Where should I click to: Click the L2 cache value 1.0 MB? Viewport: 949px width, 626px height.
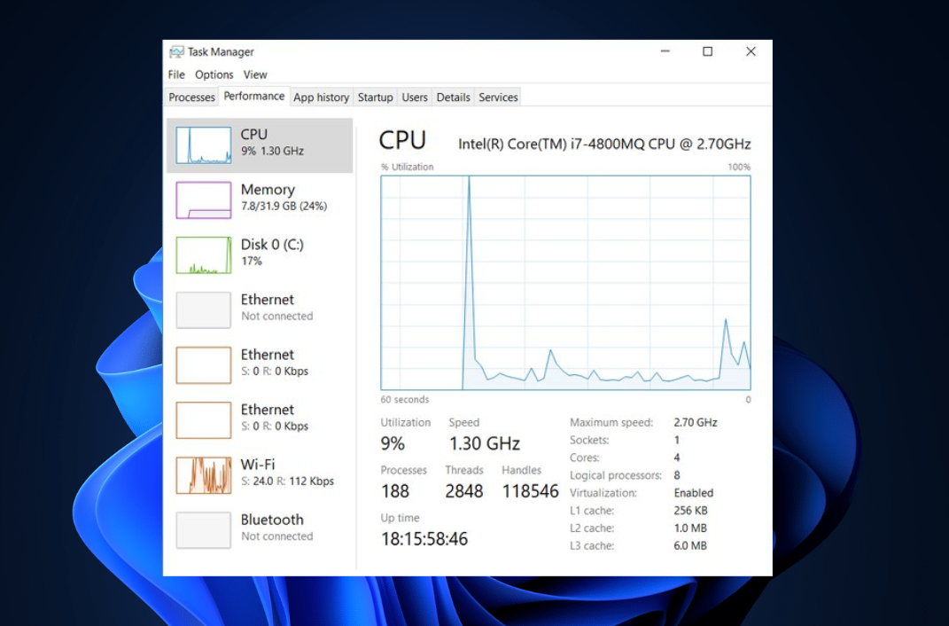pyautogui.click(x=690, y=528)
